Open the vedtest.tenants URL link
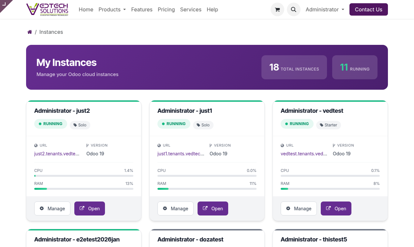The height and width of the screenshot is (247, 414). pyautogui.click(x=304, y=153)
